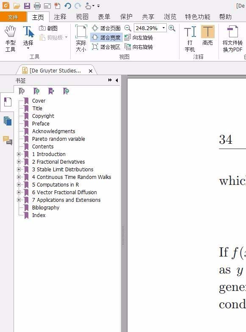Go to the Cover bookmark
246x332 pixels.
[x=39, y=101]
